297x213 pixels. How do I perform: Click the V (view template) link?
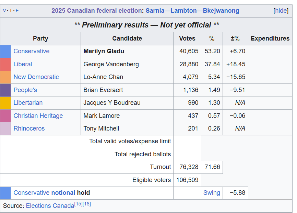4,11
